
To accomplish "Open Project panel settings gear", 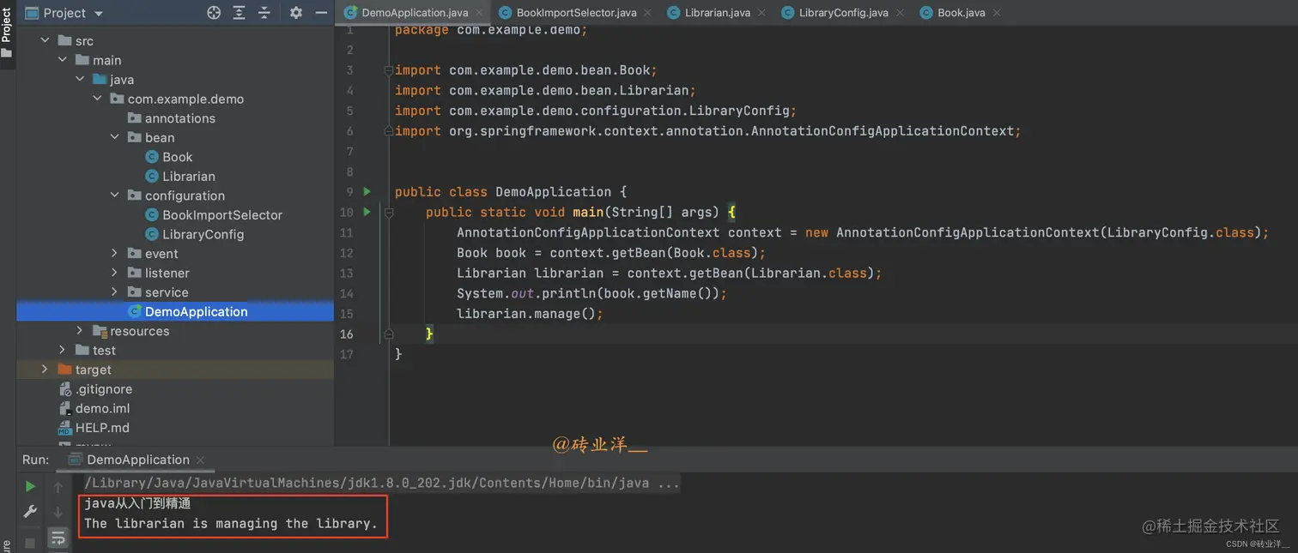I will pos(296,13).
